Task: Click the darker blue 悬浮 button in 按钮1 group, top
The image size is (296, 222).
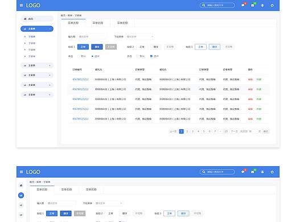Action: point(97,47)
